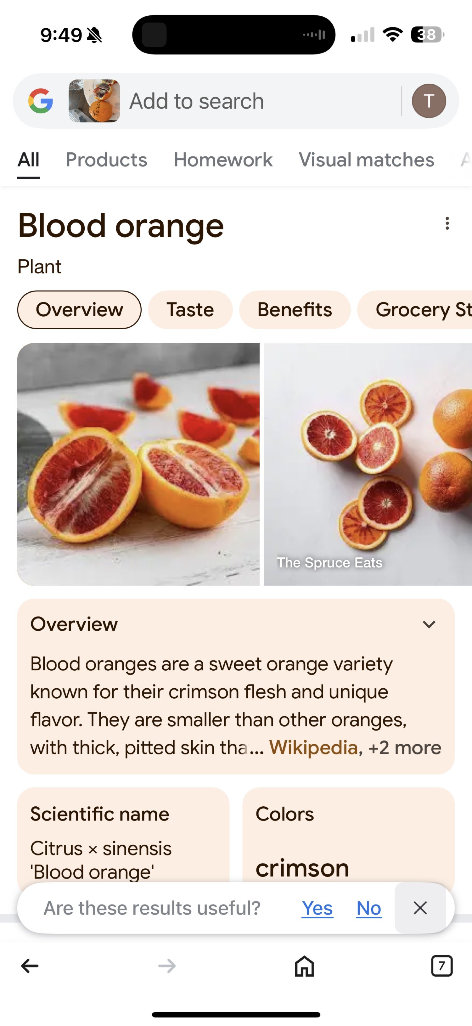Open The Spruce Eats blood orange image
472x1026 pixels.
(368, 465)
